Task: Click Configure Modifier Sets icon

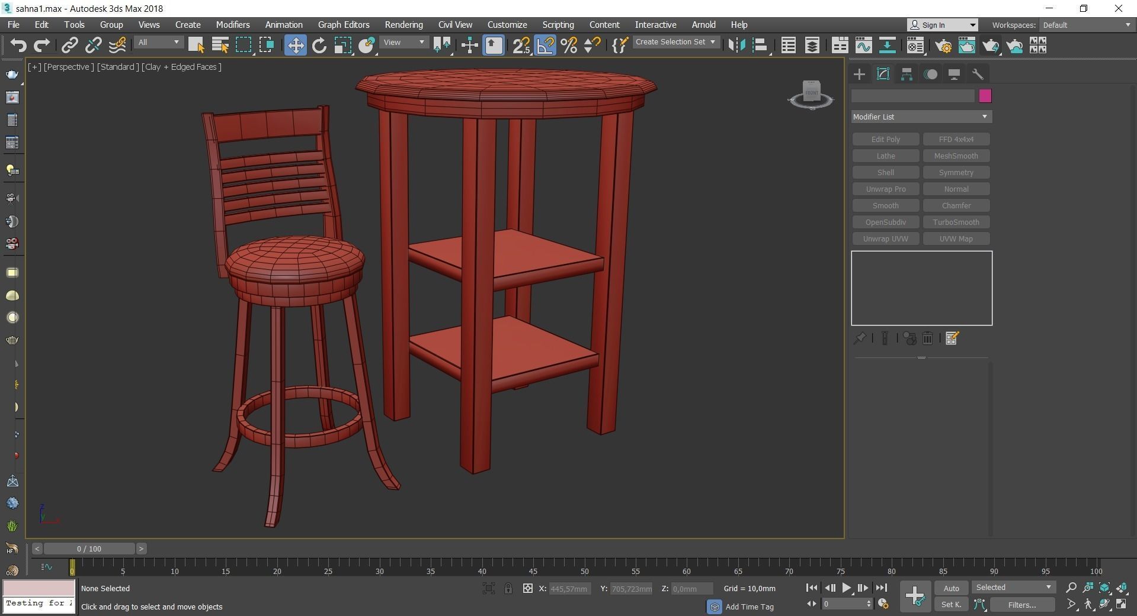Action: (952, 338)
